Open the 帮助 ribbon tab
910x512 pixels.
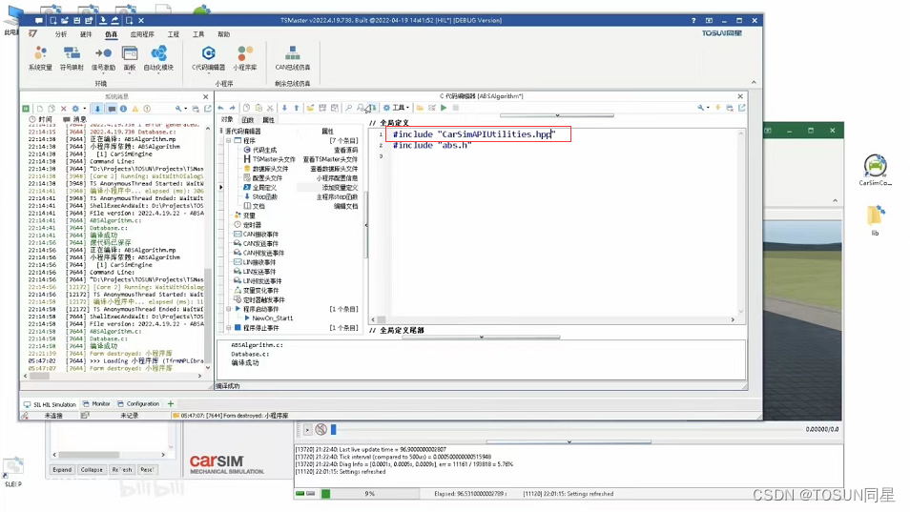(223, 34)
